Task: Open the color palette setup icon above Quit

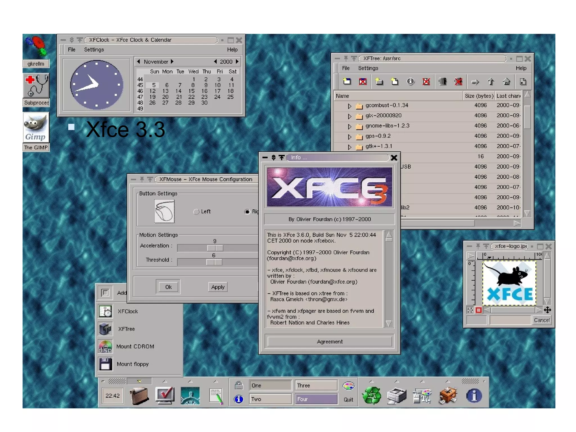Action: 348,386
